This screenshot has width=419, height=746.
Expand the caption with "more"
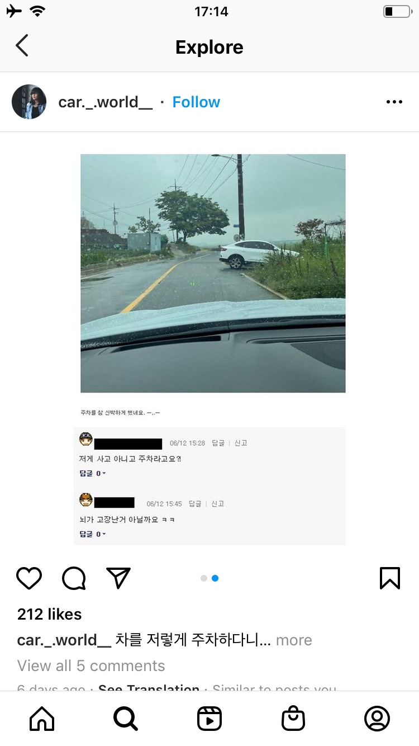coord(294,640)
